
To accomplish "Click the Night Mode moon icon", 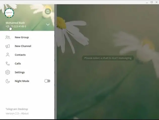I will point(8,81).
